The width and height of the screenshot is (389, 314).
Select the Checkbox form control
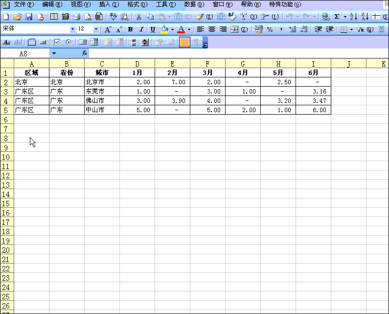(57, 42)
